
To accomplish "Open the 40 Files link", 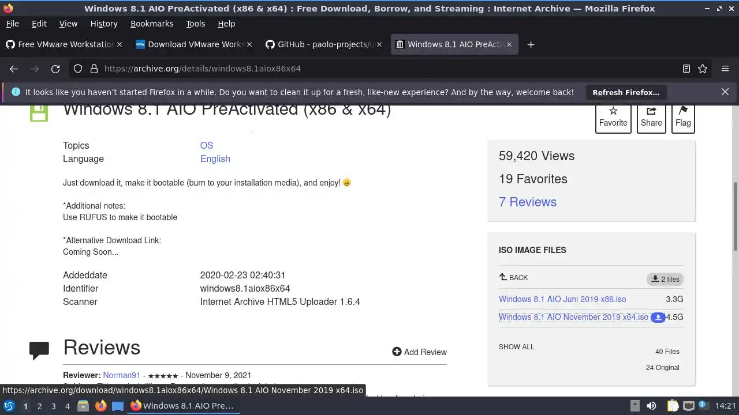I will coord(667,351).
